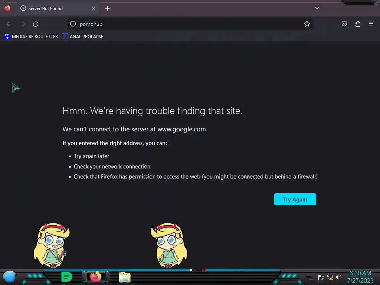Open the MEDIAFIRE ROULETTER bookmark

tap(31, 37)
